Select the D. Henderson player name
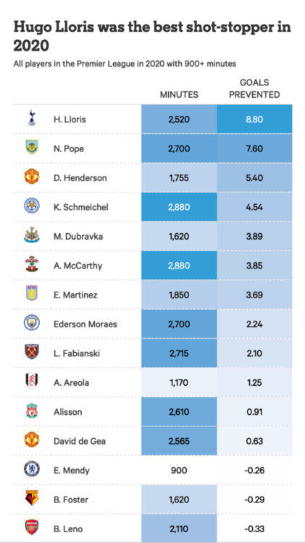The height and width of the screenshot is (543, 305). click(80, 178)
